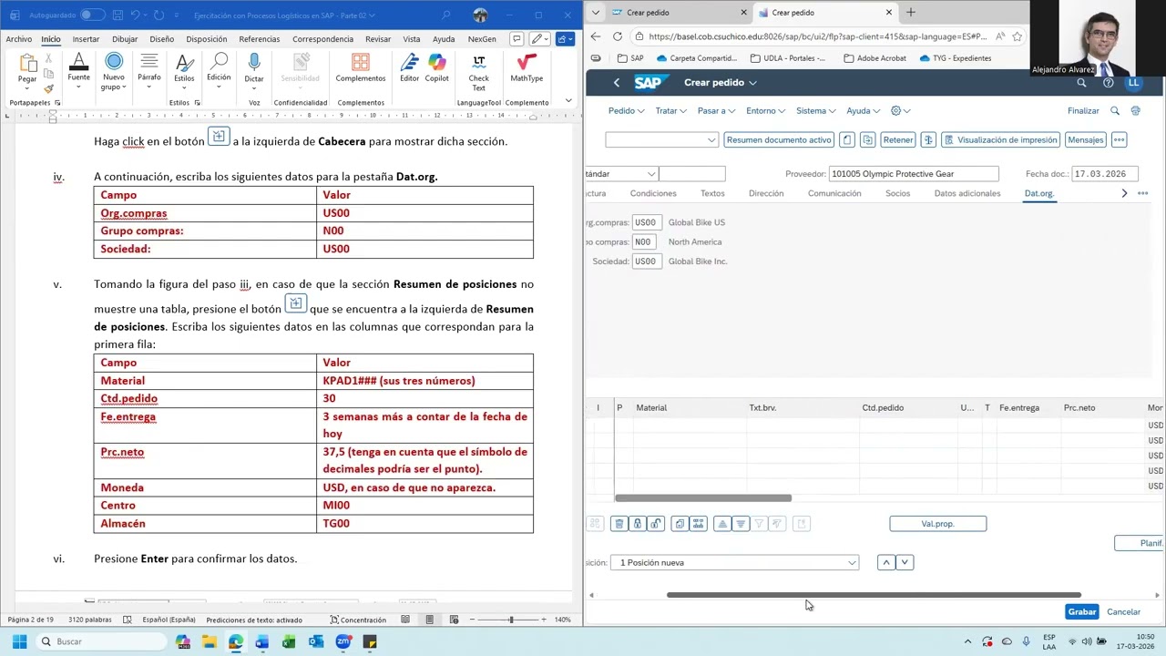The image size is (1166, 656).
Task: Click the SAP page horizontal scrollbar at the bottom
Action: pos(874,595)
